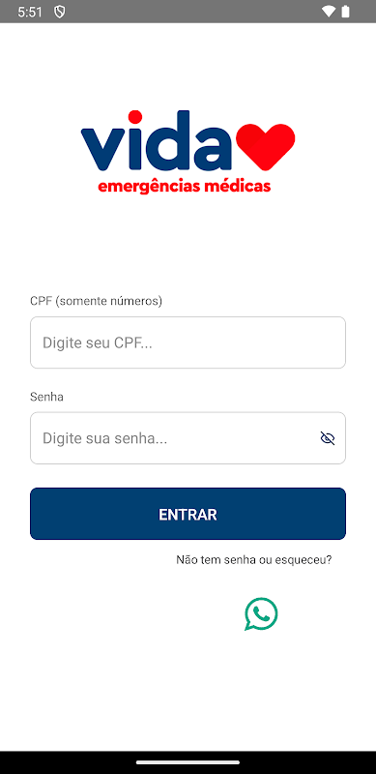This screenshot has height=774, width=376.
Task: Click the red dot above the letter i
Action: pyautogui.click(x=134, y=118)
